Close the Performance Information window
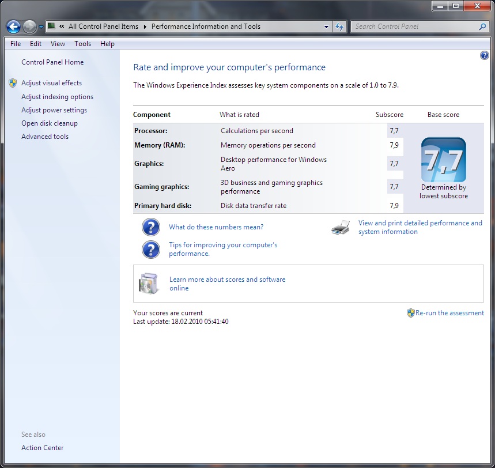This screenshot has height=468, width=495. coord(477,6)
